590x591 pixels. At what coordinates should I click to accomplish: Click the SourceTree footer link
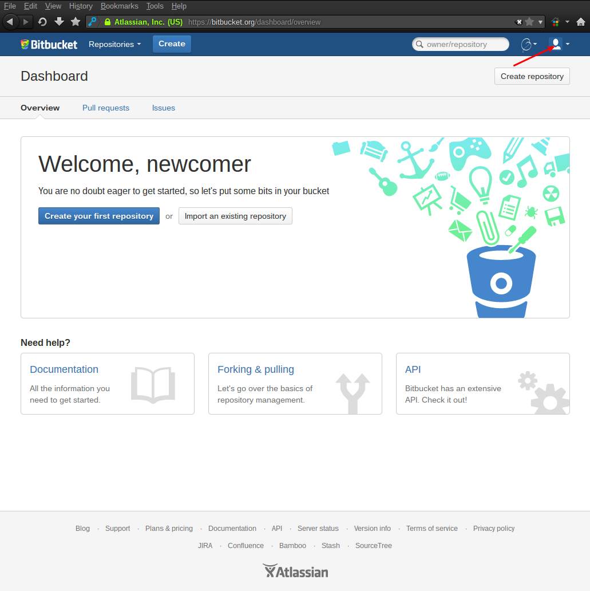[x=373, y=545]
